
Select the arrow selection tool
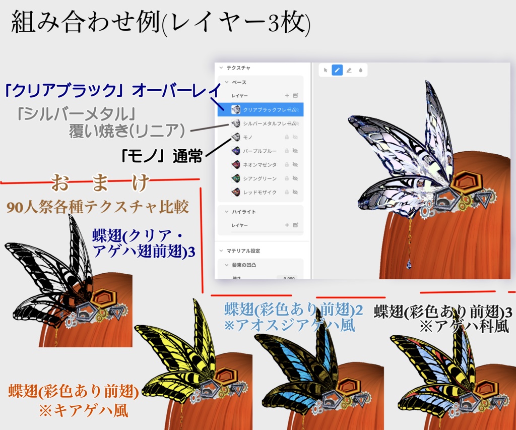[325, 70]
